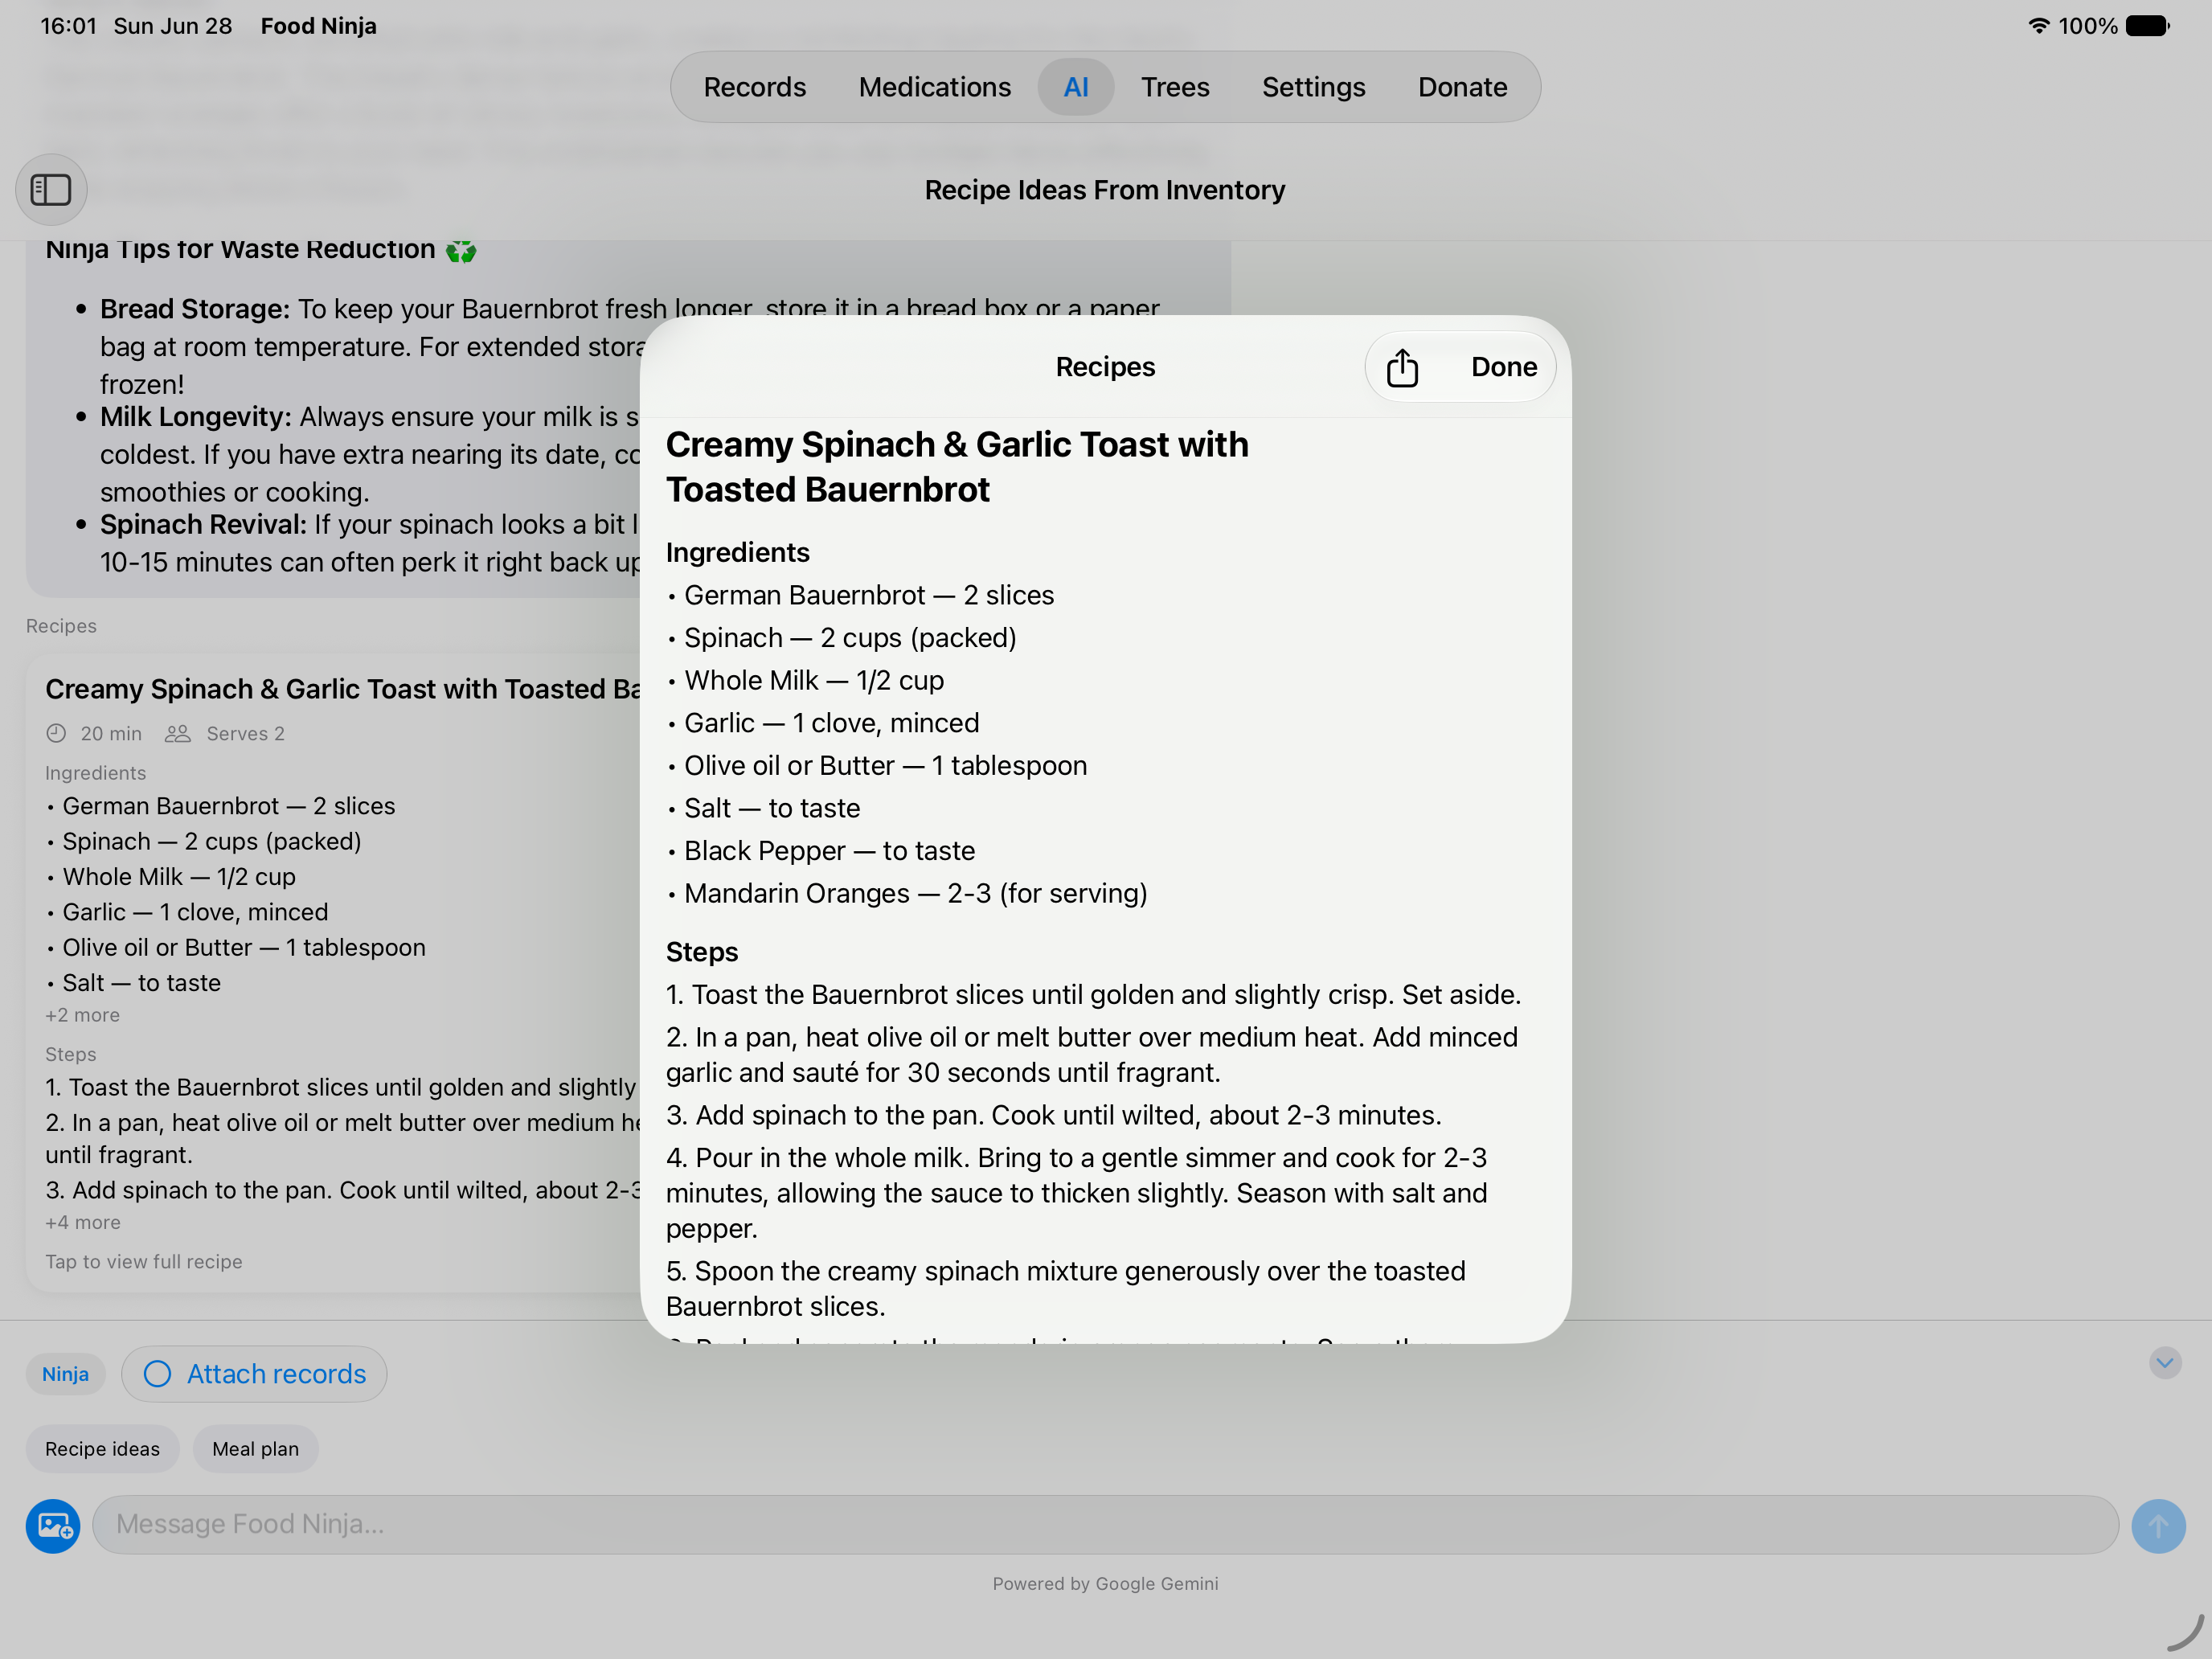This screenshot has height=1659, width=2212.
Task: Click the 'Recipe Ideas From Inventory' chat title
Action: point(1105,190)
